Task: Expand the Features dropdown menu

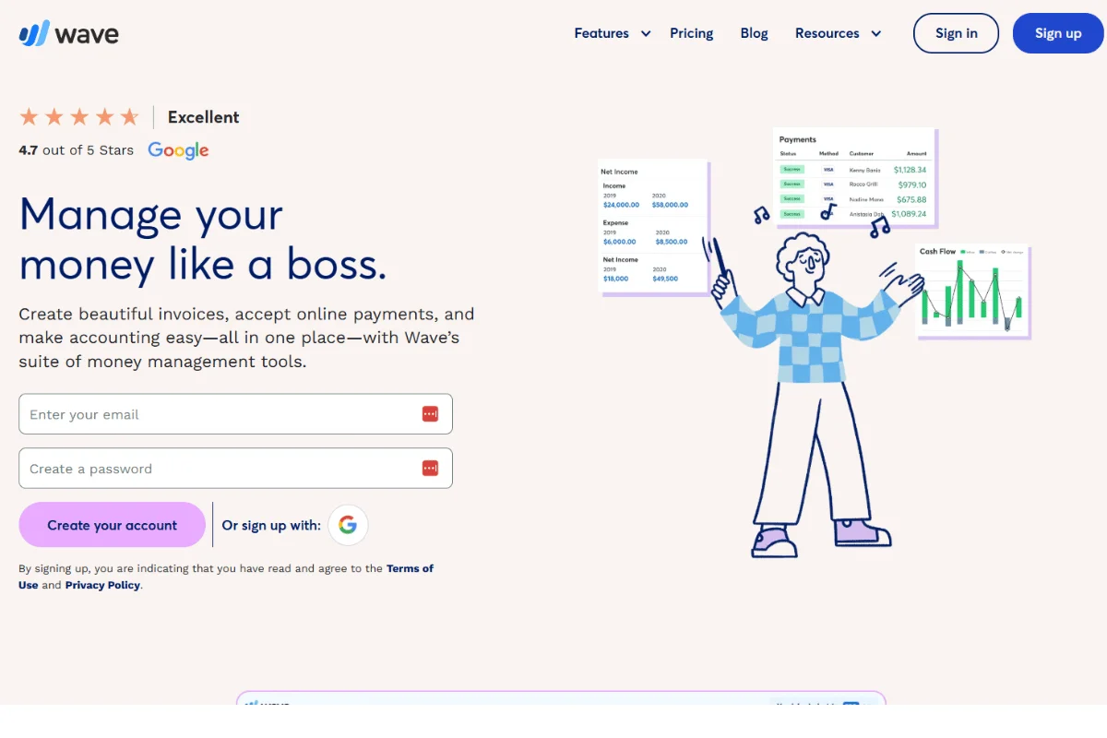Action: click(x=601, y=32)
